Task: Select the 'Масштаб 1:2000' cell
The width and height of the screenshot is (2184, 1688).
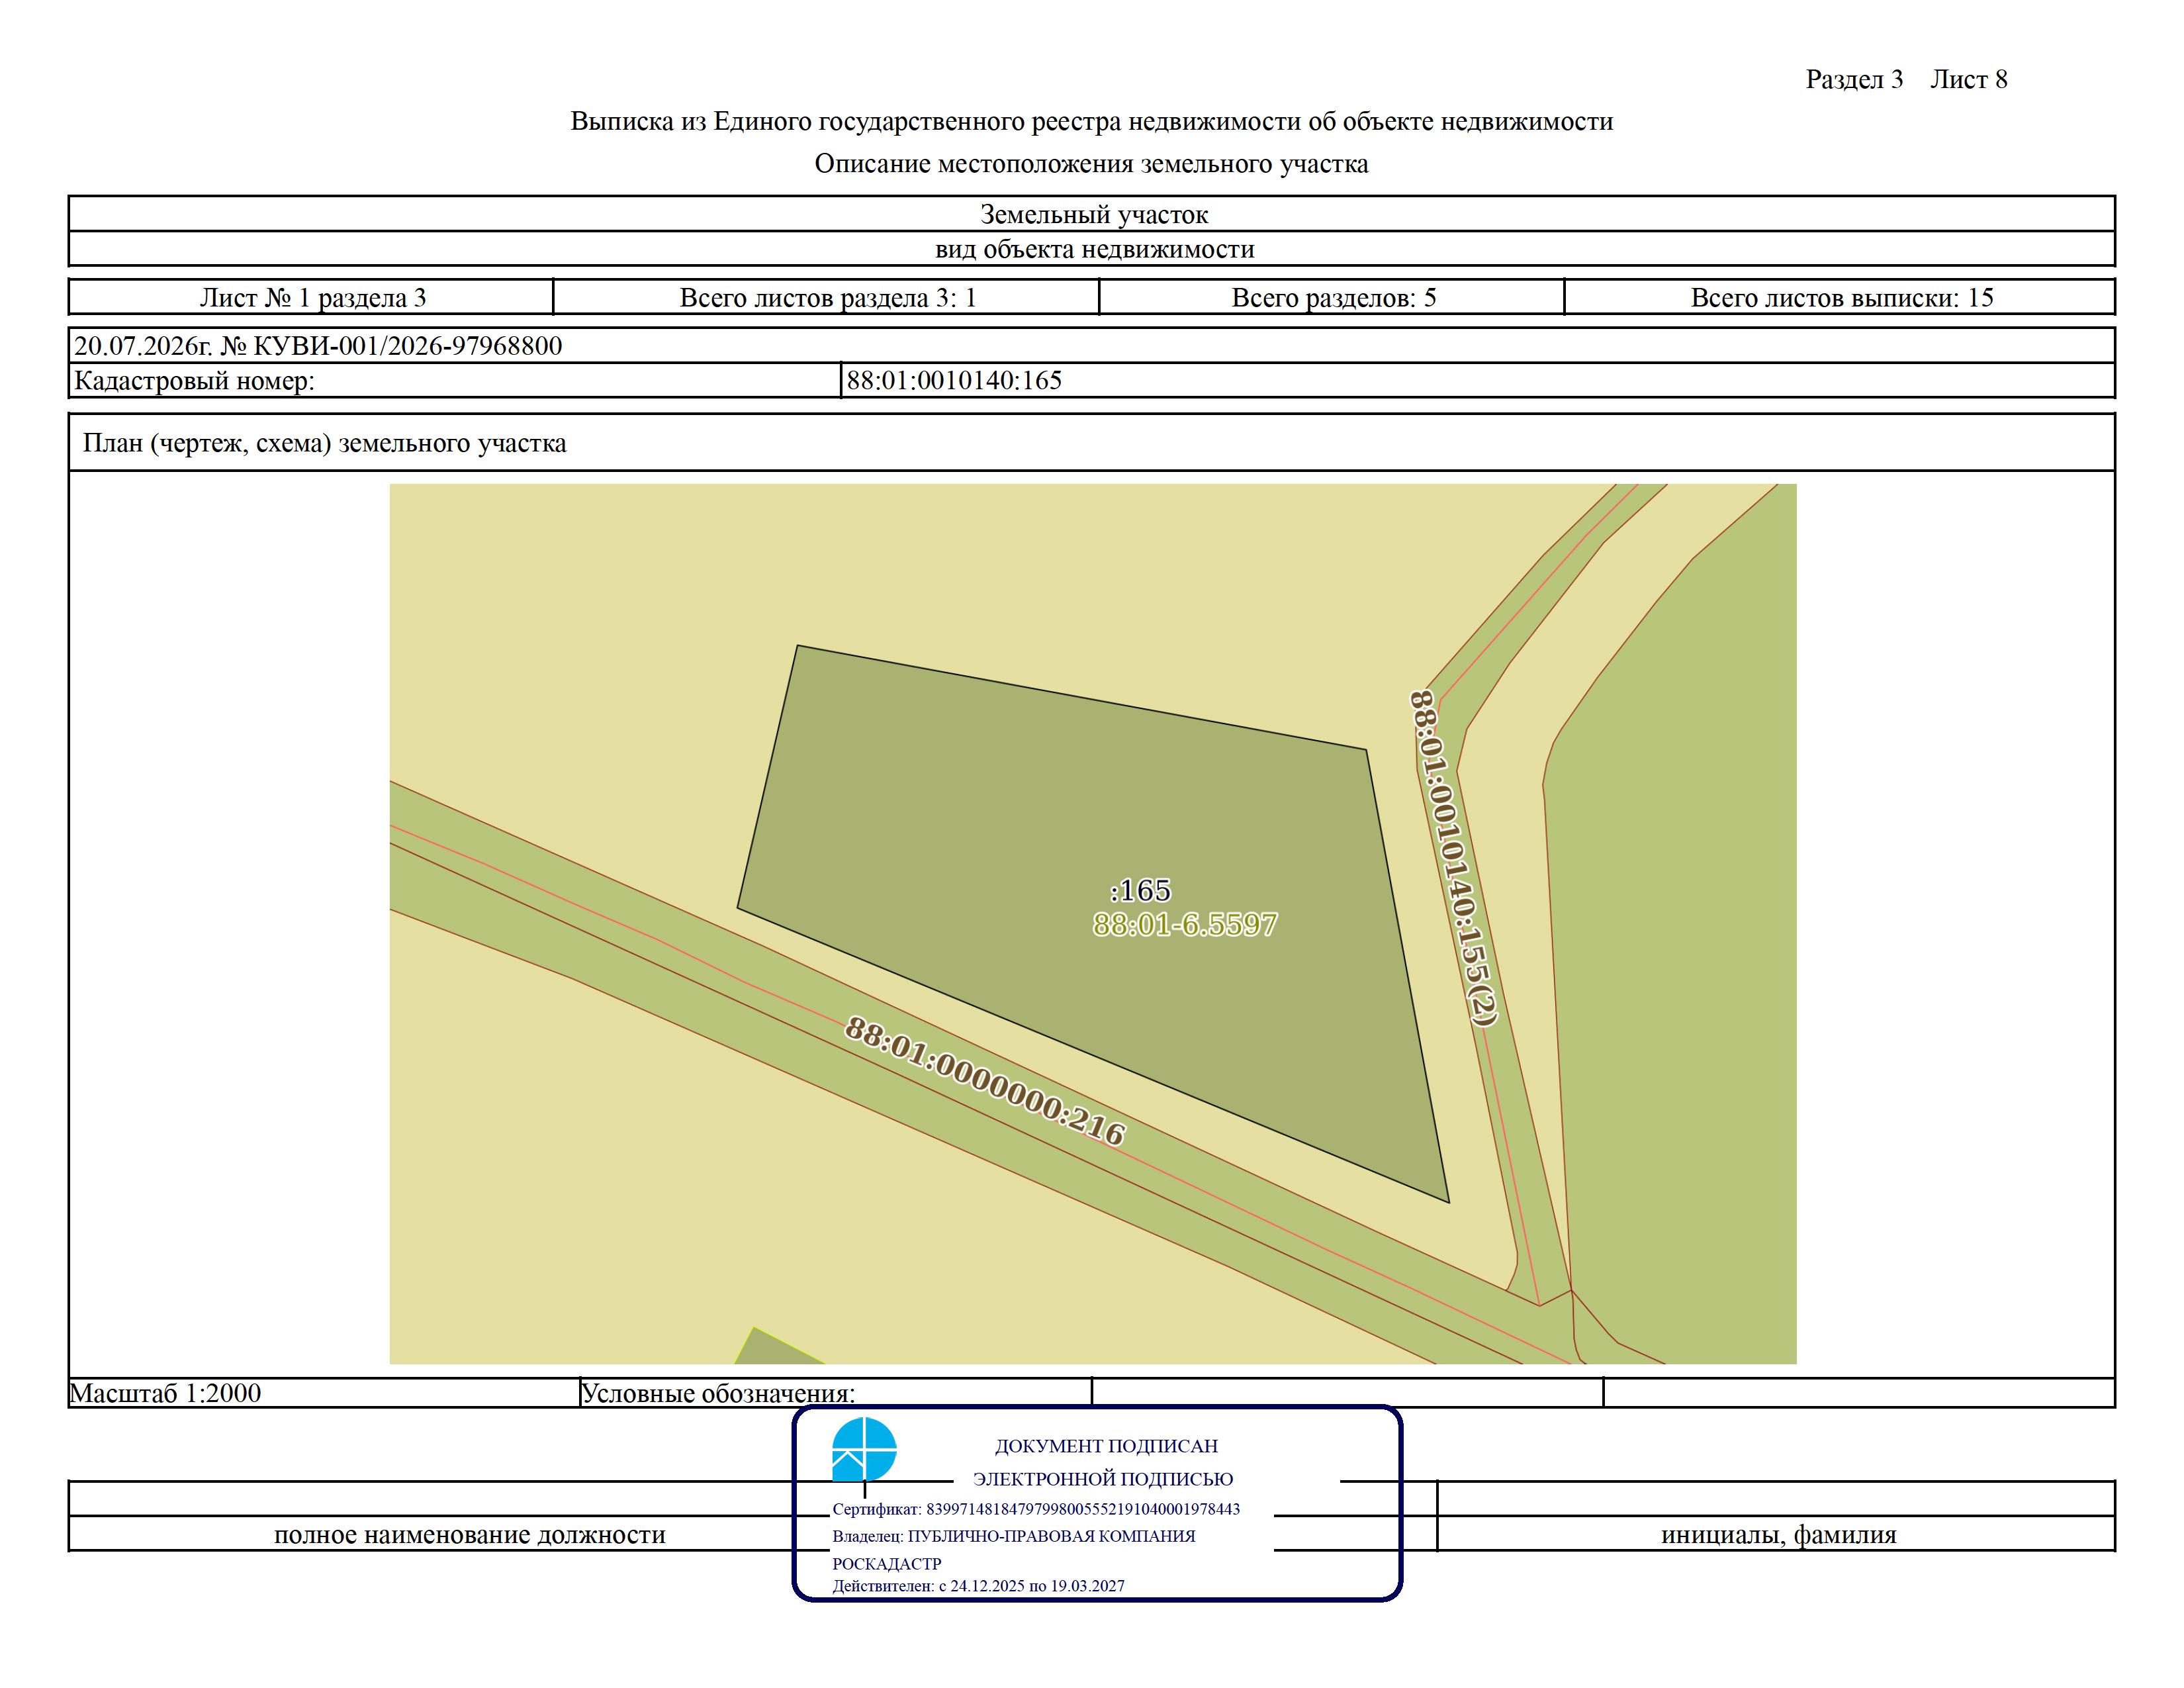Action: (324, 1393)
